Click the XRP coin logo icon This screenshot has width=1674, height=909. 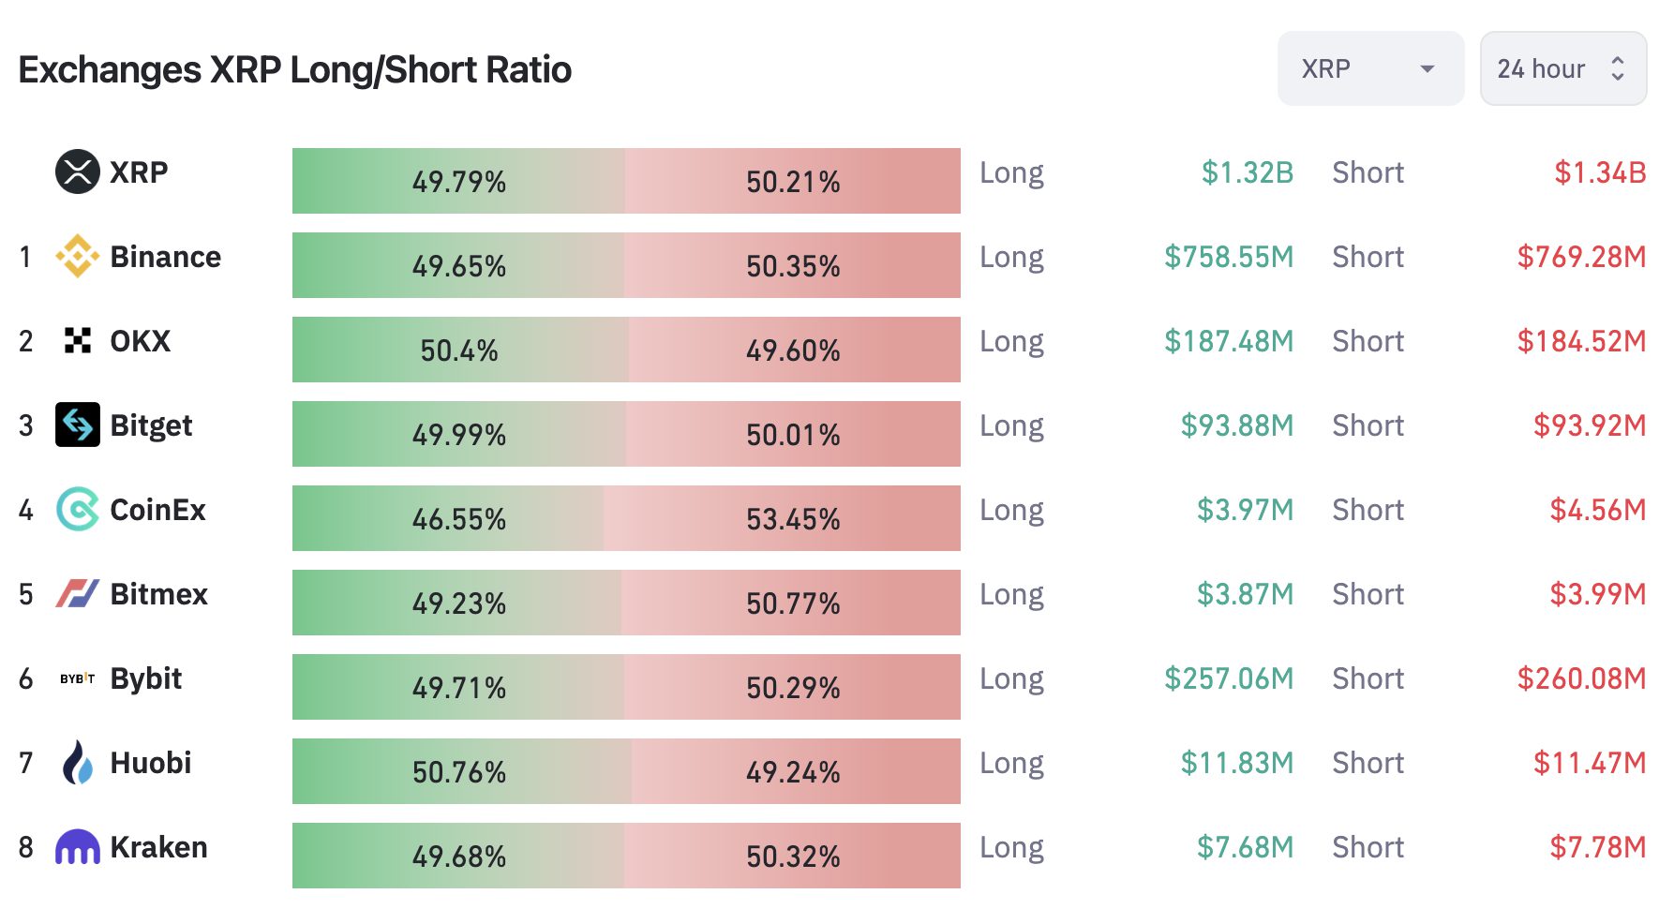78,172
